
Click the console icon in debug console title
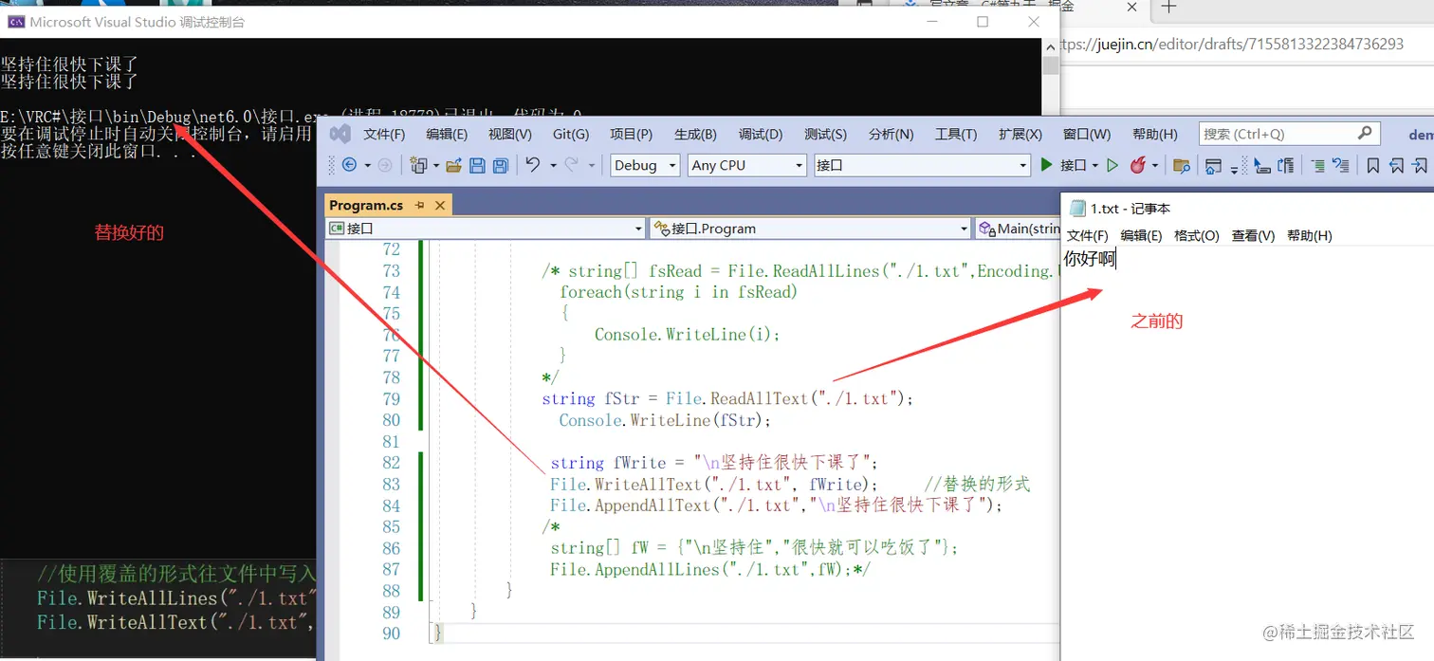point(16,21)
